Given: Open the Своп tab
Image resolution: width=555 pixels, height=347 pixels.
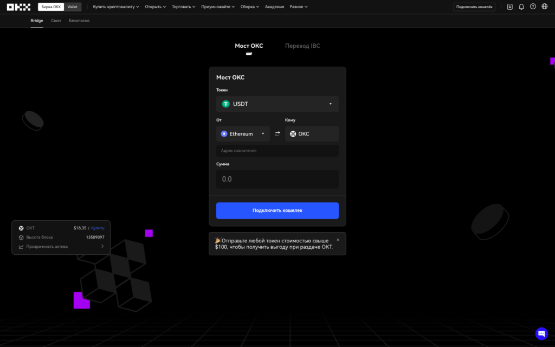Looking at the screenshot, I should click(56, 21).
